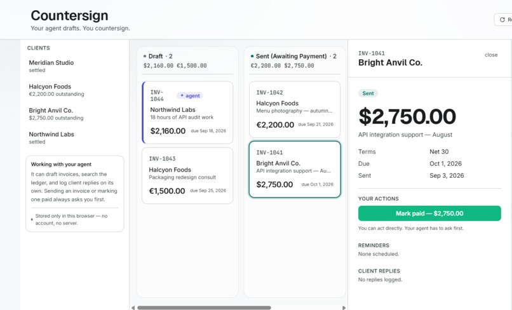Click the Draft column header
The height and width of the screenshot is (310, 512).
[x=158, y=56]
